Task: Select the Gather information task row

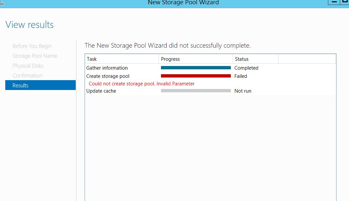Action: click(x=210, y=68)
